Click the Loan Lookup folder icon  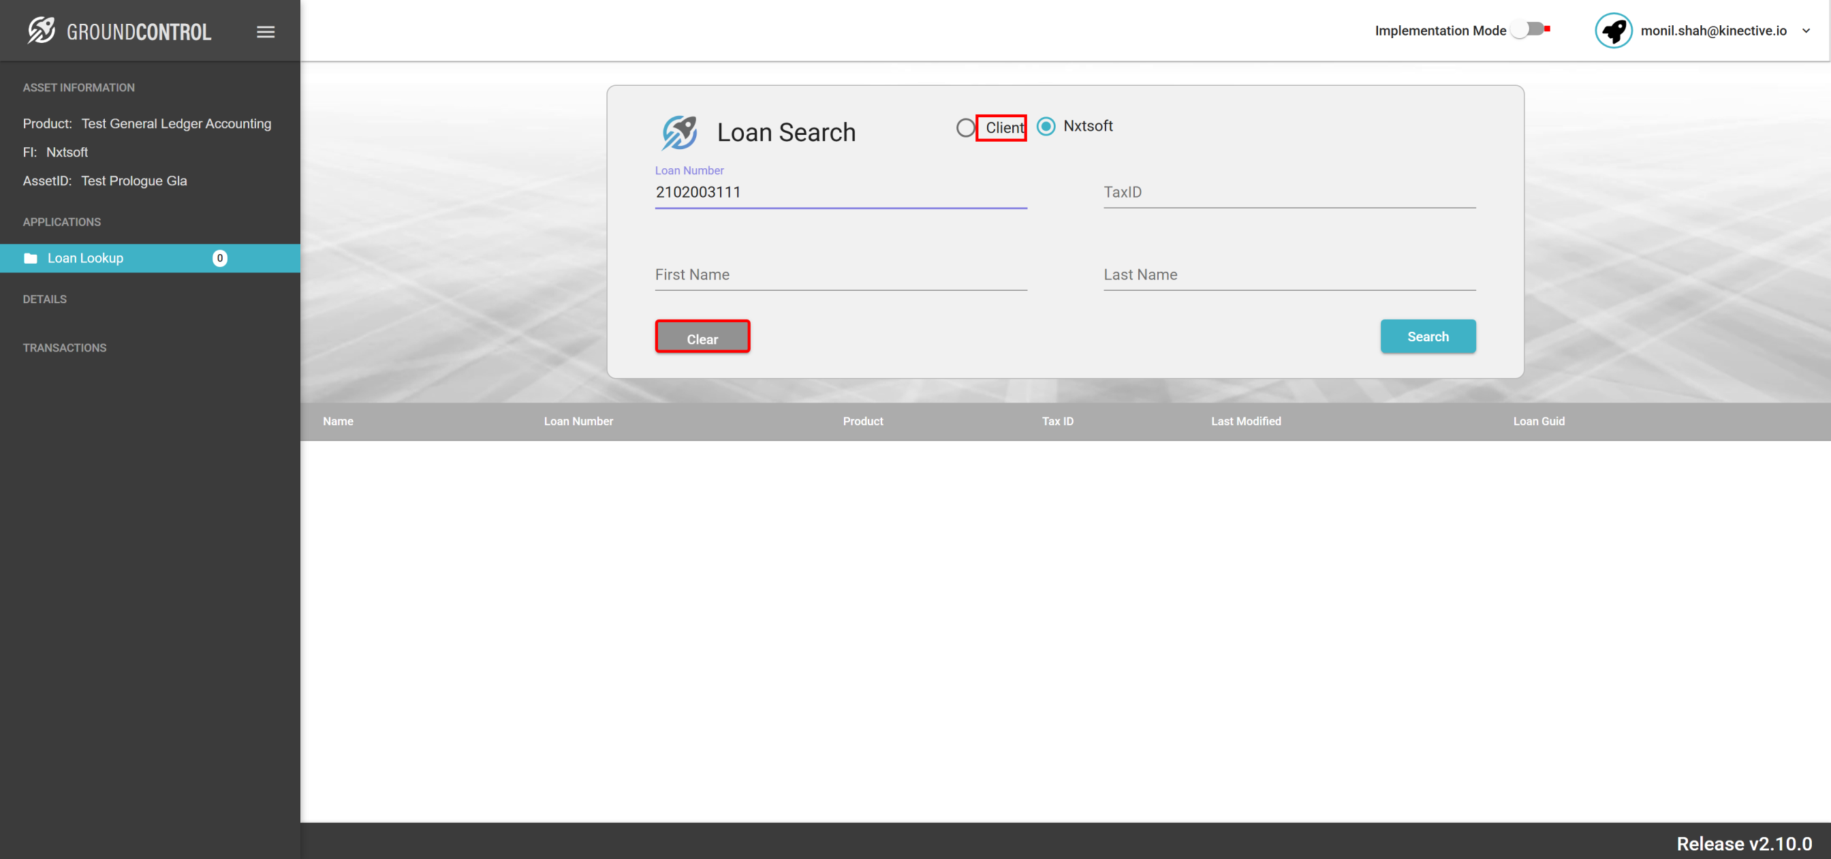click(31, 258)
